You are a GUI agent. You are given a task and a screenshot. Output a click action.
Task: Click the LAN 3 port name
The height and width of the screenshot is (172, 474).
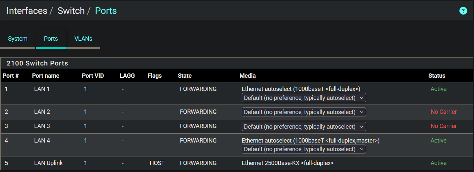point(42,126)
